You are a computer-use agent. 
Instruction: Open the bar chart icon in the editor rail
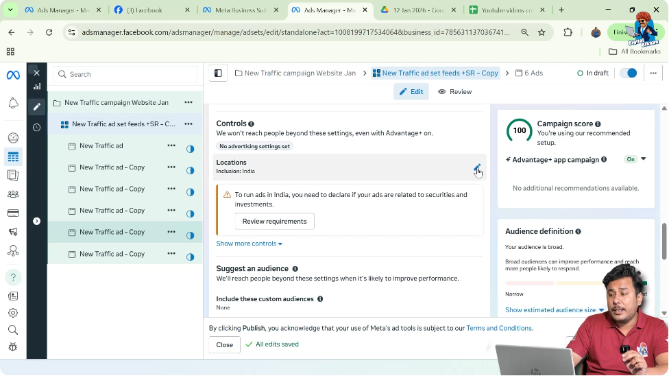pyautogui.click(x=37, y=86)
